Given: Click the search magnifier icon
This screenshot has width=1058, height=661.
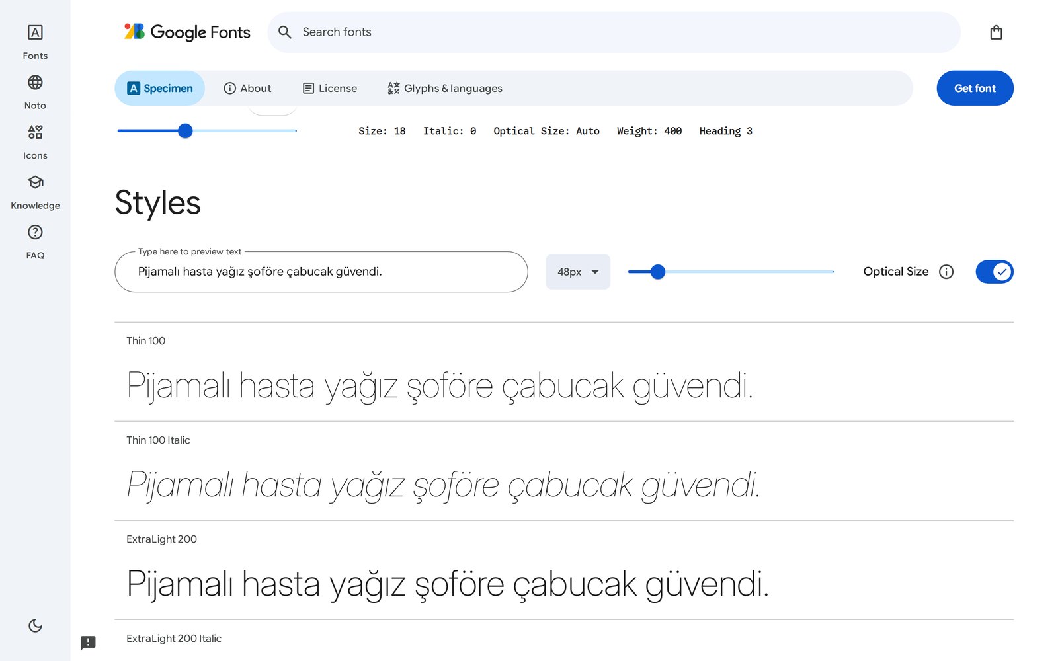Looking at the screenshot, I should (x=285, y=32).
